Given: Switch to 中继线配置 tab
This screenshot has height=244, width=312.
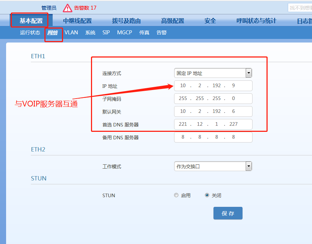Looking at the screenshot, I should [x=77, y=21].
